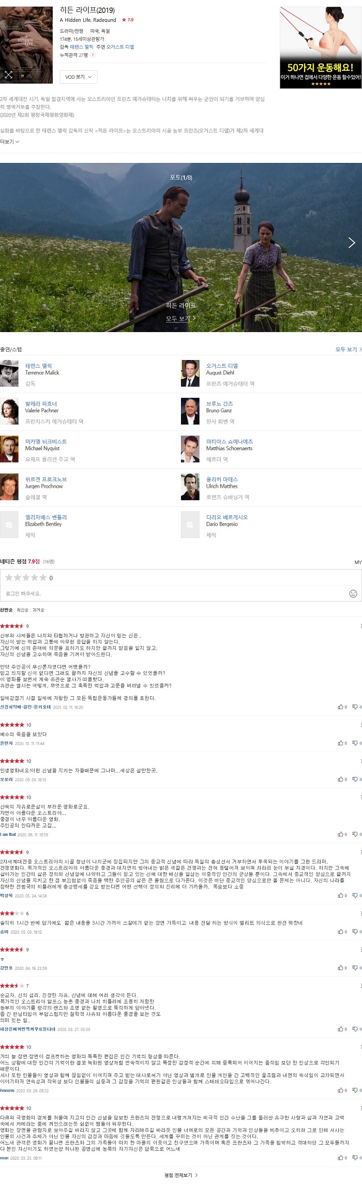
Task: Thumbs down 오로라's review
Action: (x=356, y=779)
